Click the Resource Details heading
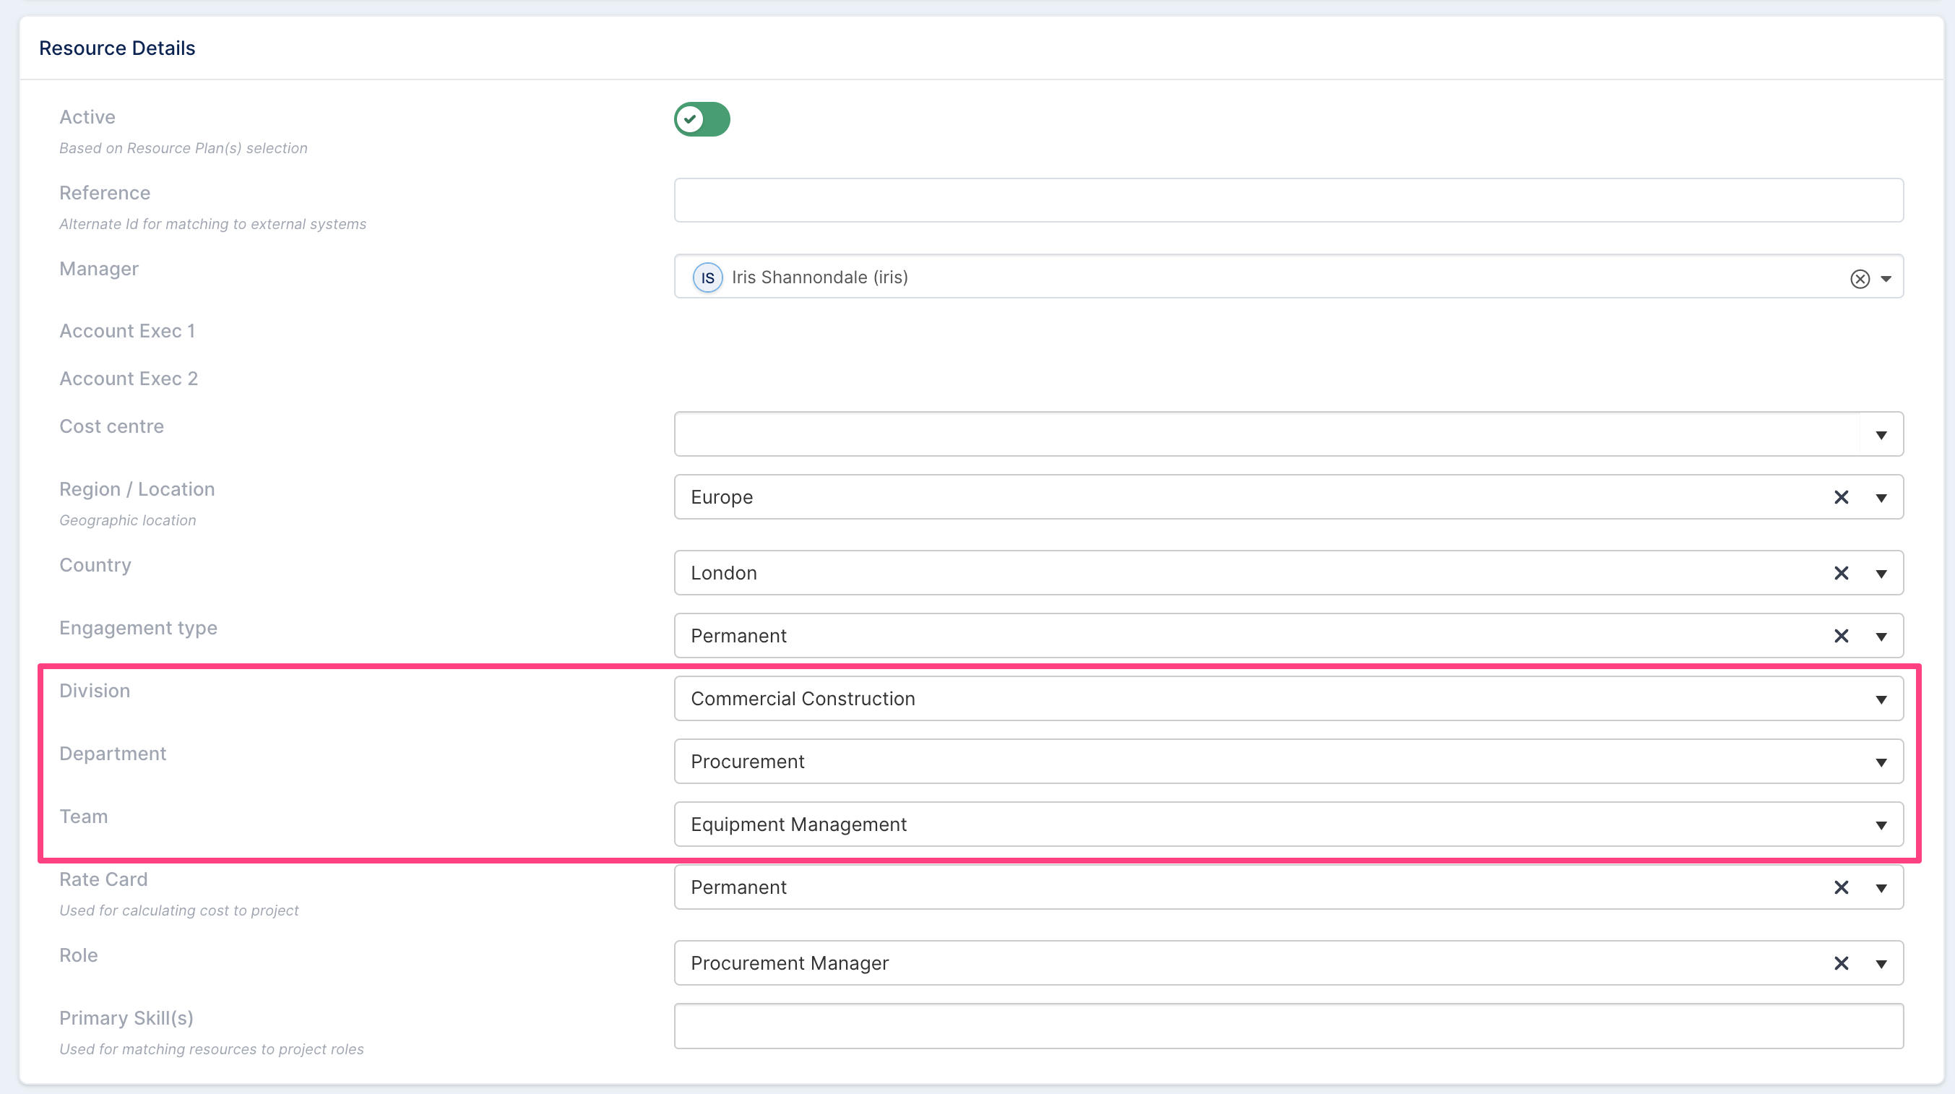The height and width of the screenshot is (1094, 1955). 117,48
